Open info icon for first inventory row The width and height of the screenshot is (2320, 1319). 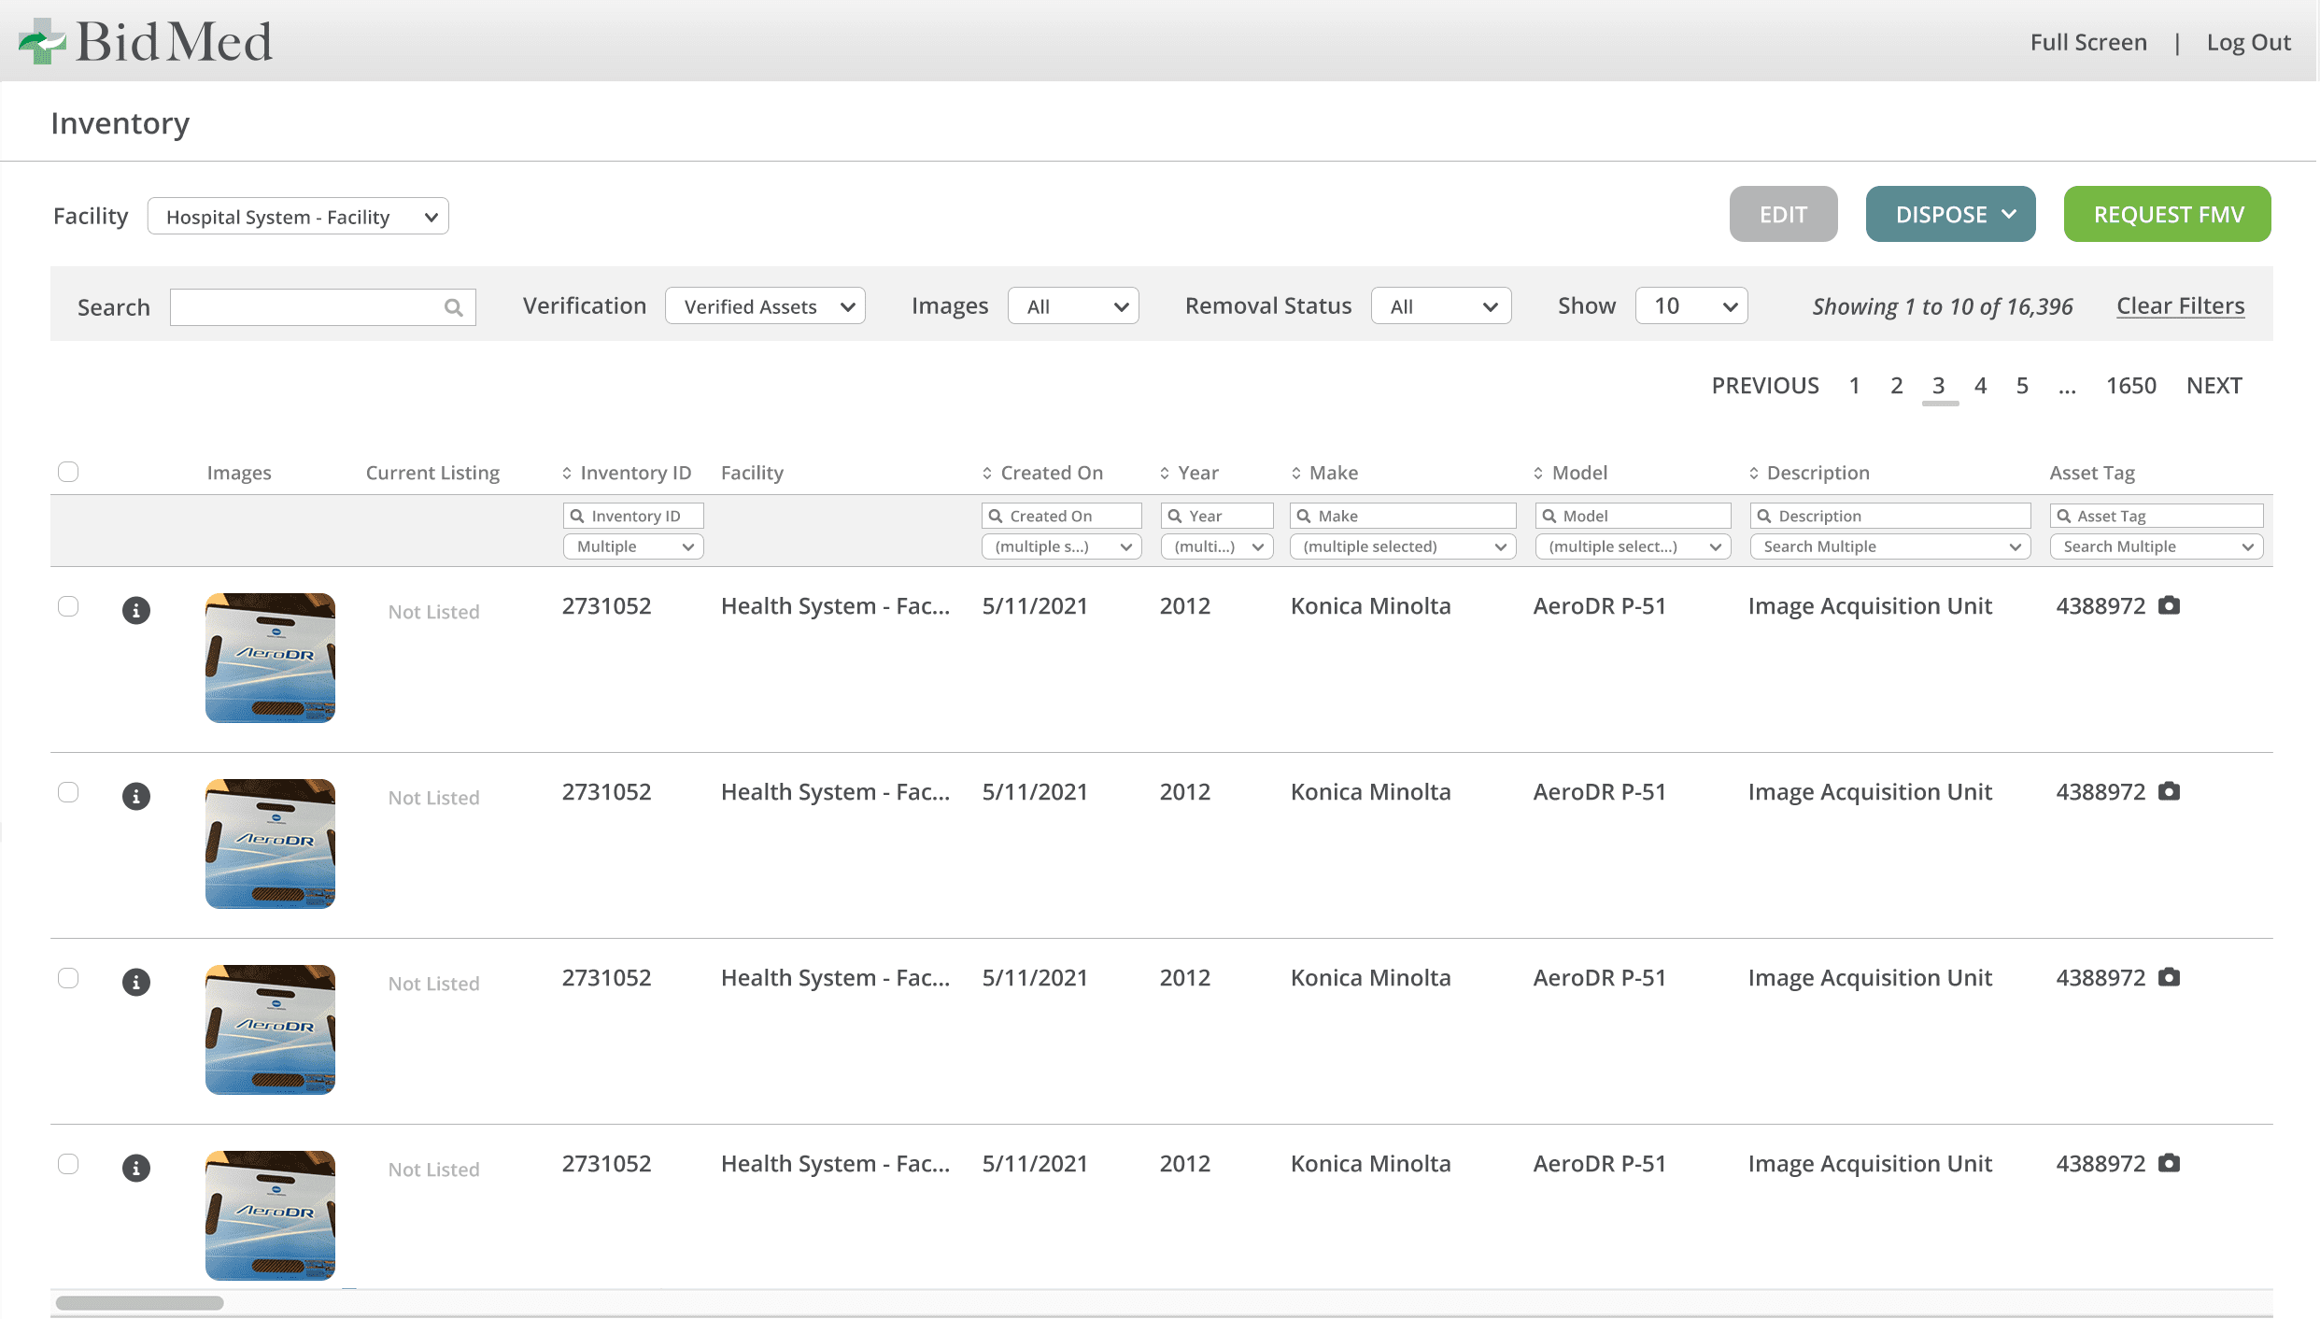pyautogui.click(x=136, y=610)
